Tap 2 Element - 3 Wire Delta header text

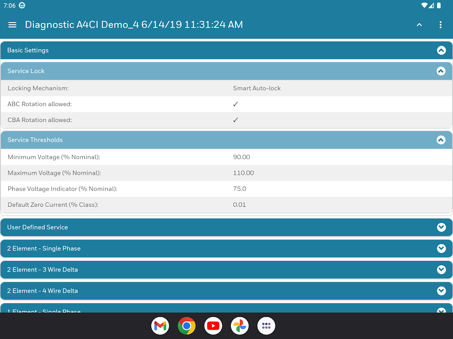click(x=42, y=270)
